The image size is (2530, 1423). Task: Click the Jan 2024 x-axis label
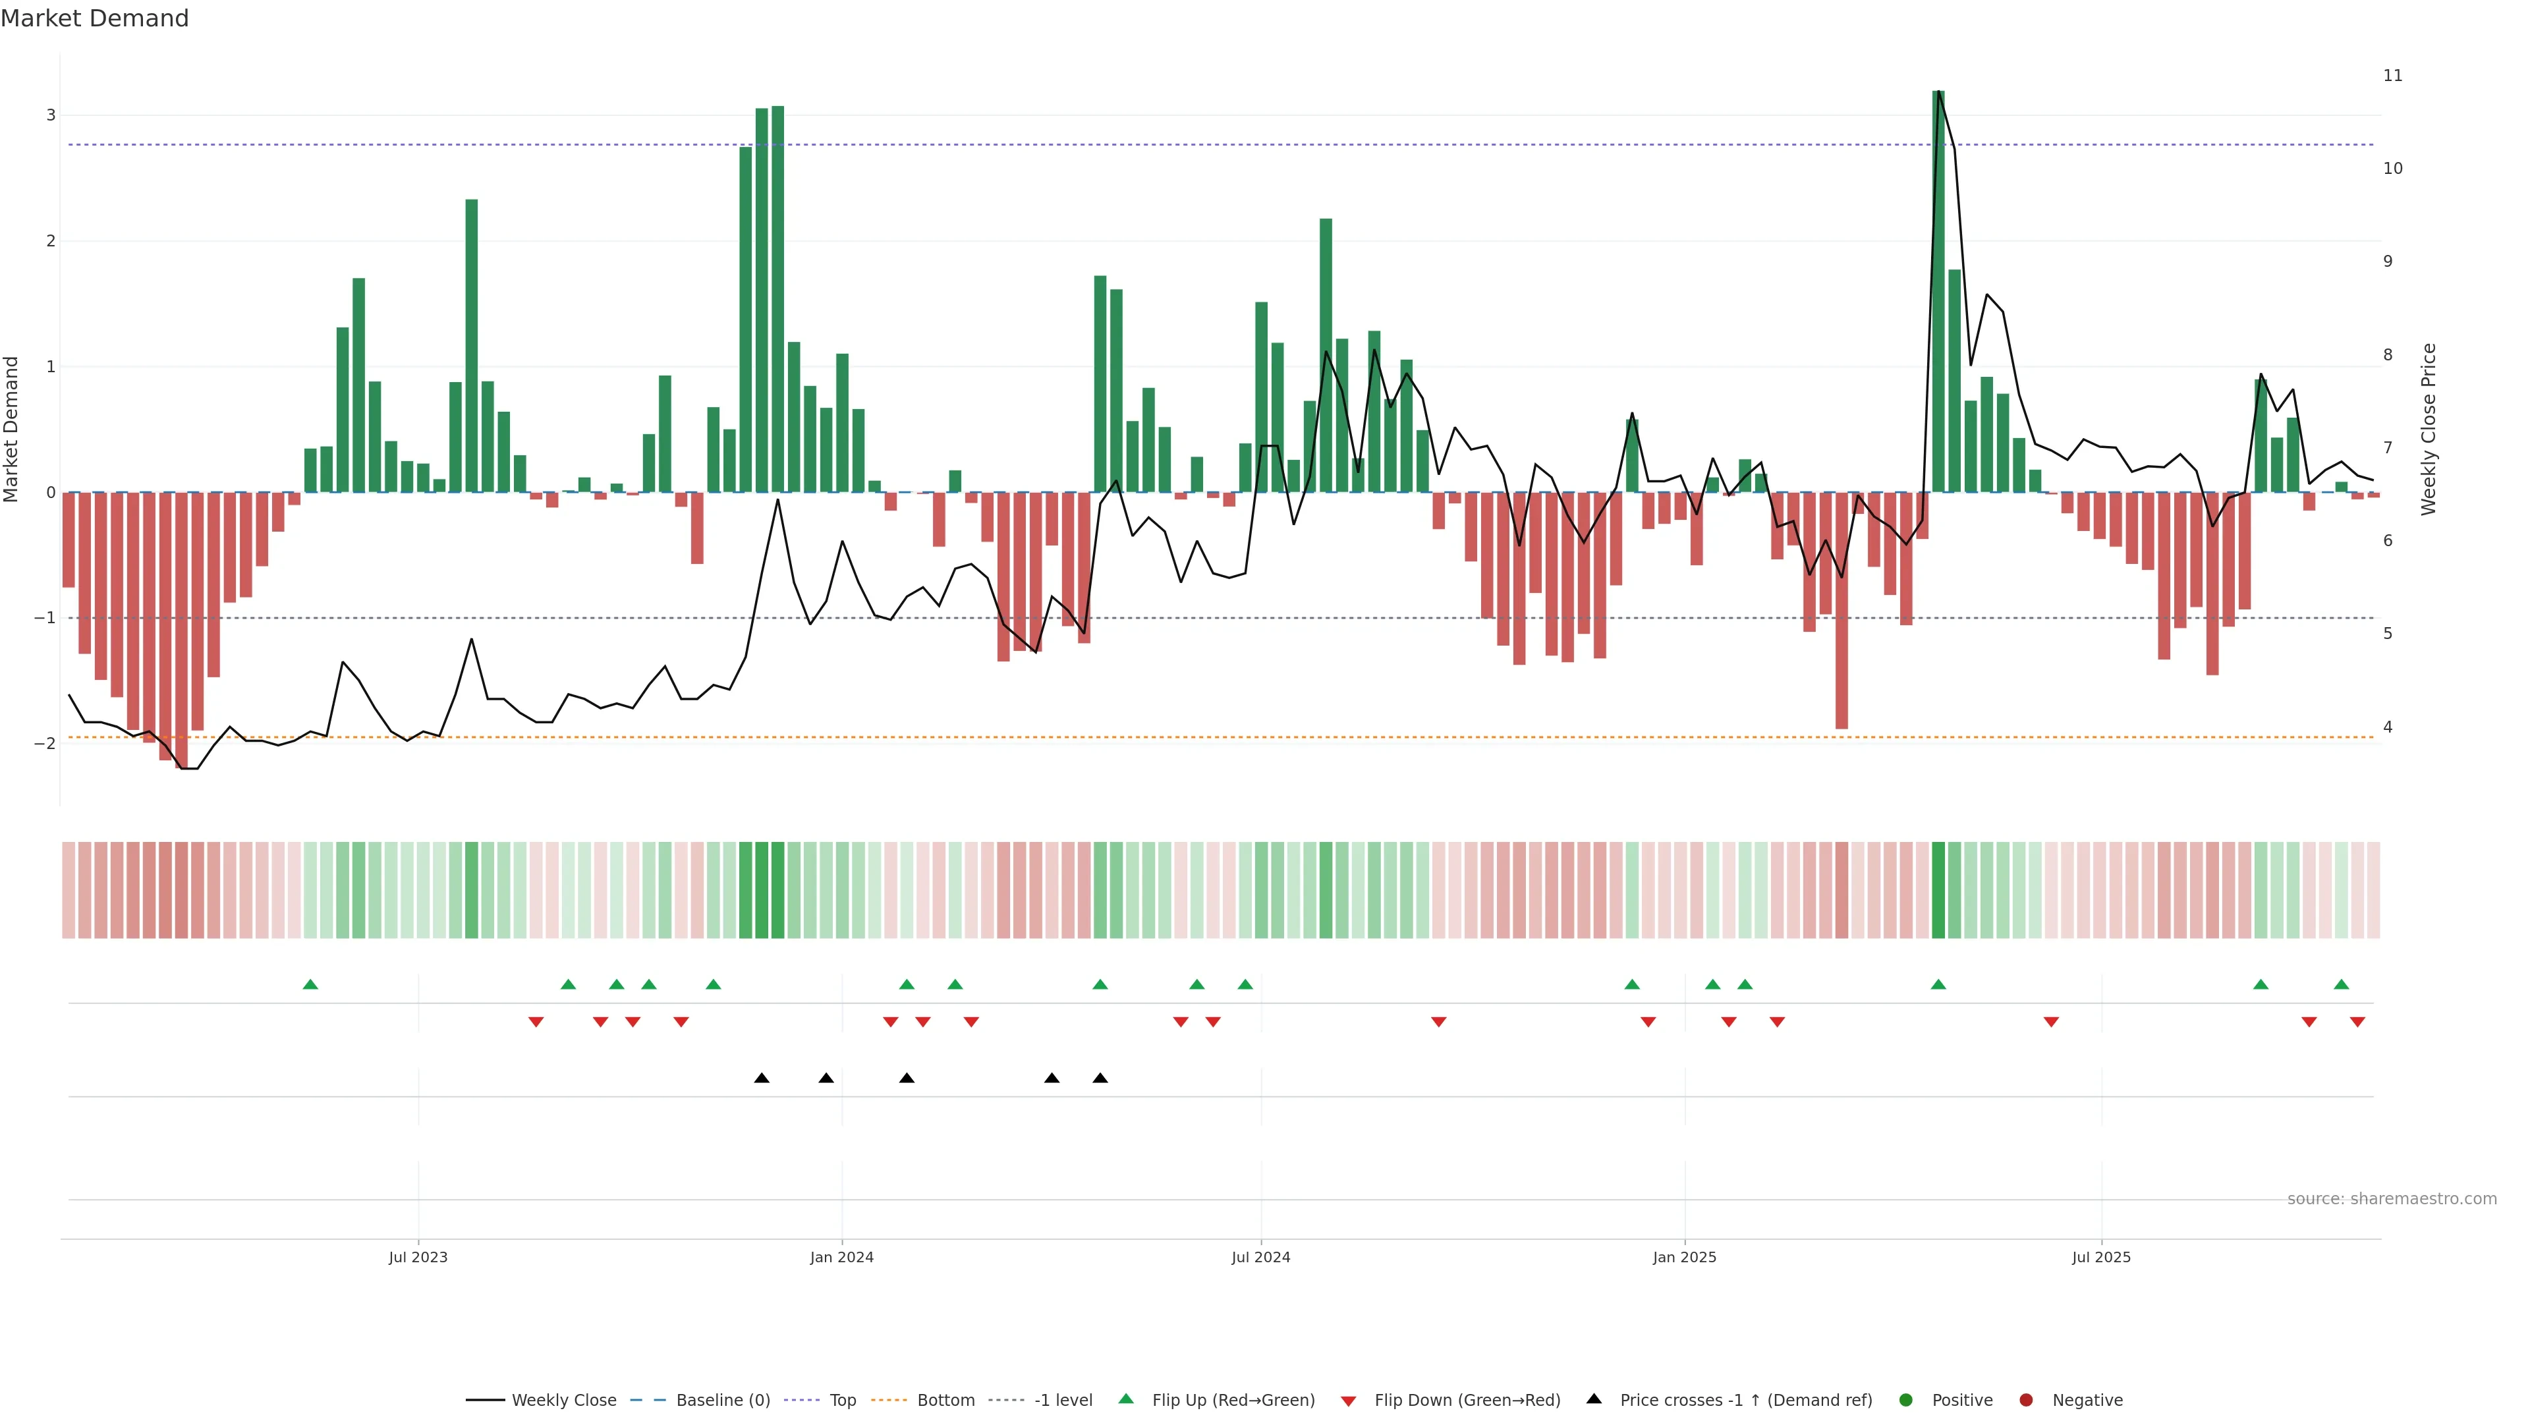[842, 1257]
